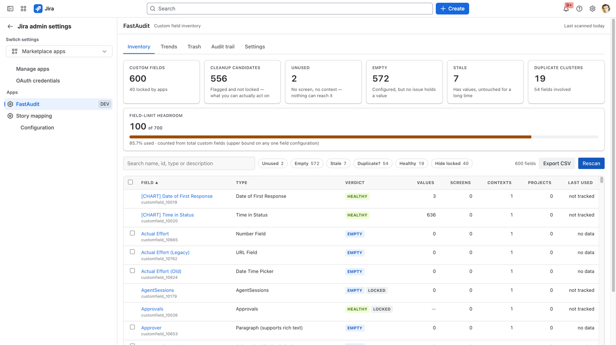Viewport: 616px width, 345px height.
Task: Click the Marketplace apps grid icon
Action: pos(15,51)
